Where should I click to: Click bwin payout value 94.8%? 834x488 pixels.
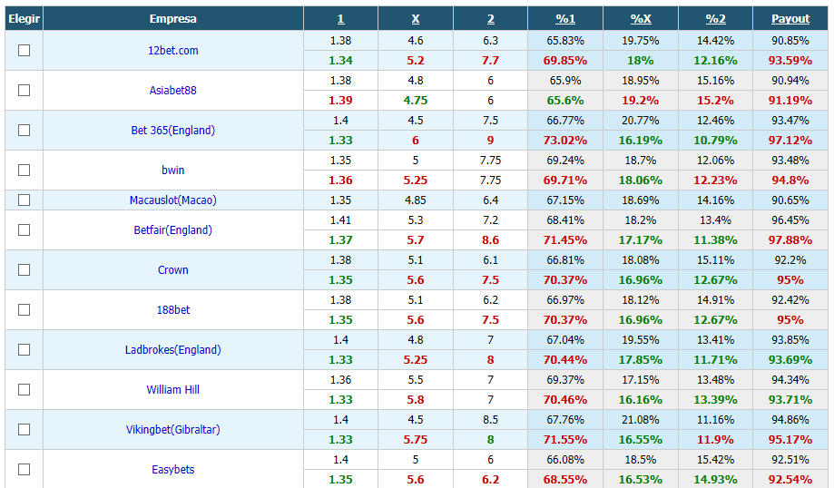pyautogui.click(x=790, y=181)
